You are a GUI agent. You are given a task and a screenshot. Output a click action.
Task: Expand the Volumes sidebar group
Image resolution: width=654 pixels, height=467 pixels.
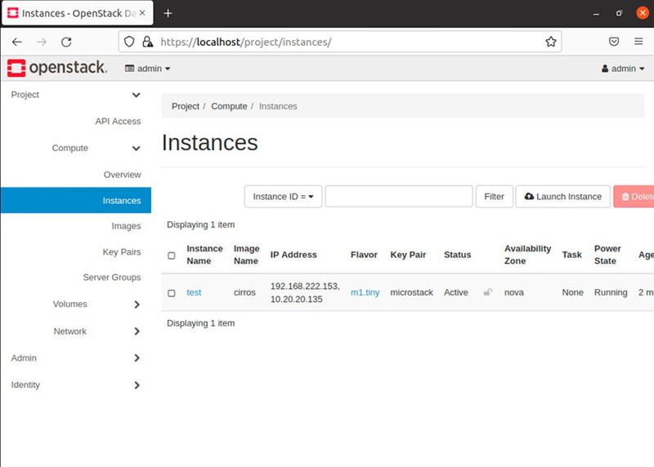[x=96, y=304]
